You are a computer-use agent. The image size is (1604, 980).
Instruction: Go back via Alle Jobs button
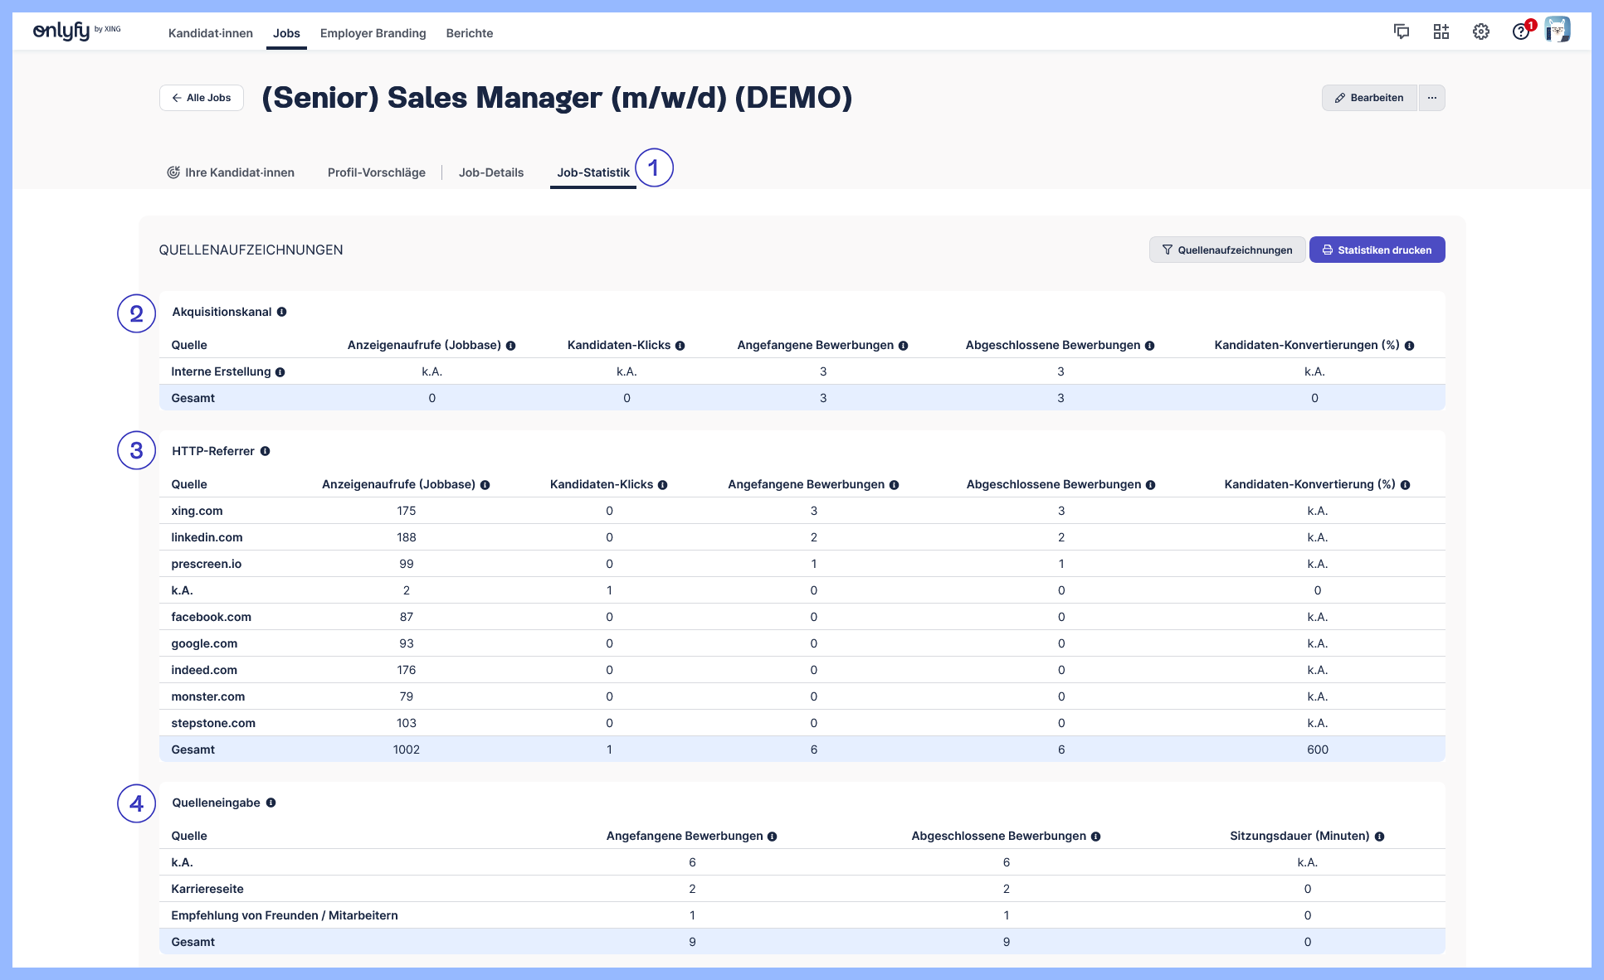tap(202, 98)
